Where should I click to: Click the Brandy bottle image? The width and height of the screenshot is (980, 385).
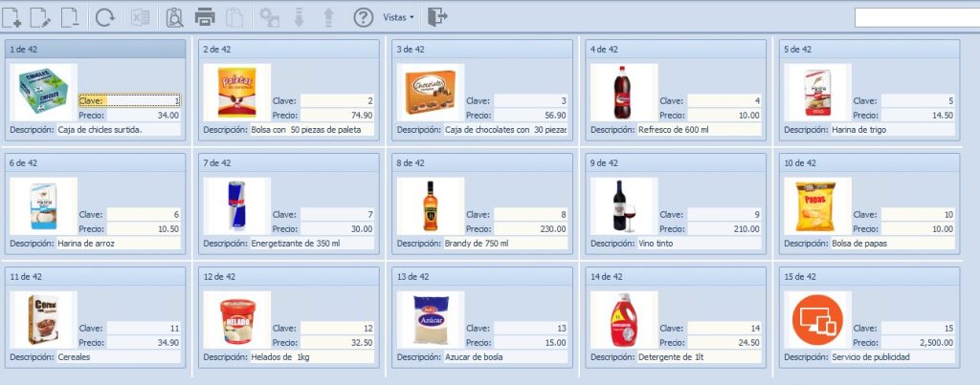click(431, 206)
